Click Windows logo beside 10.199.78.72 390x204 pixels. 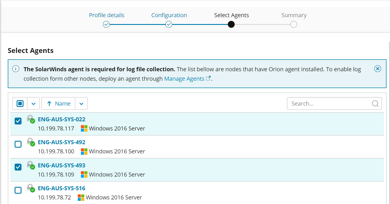(81, 197)
